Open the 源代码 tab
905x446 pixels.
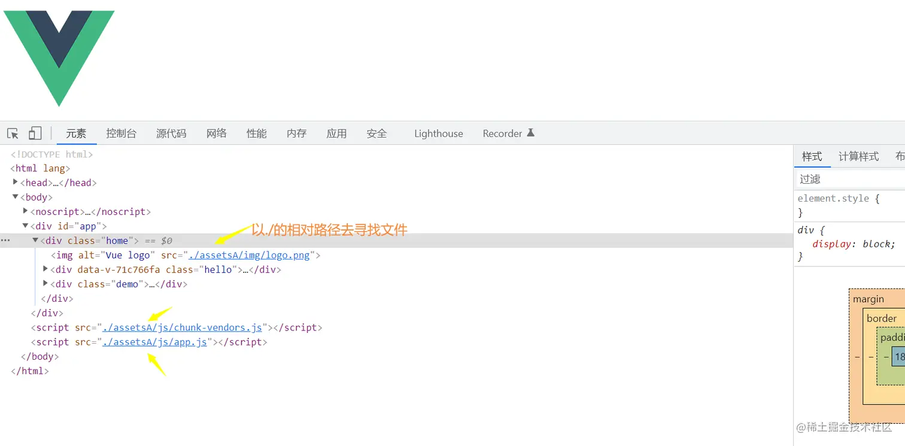[171, 134]
